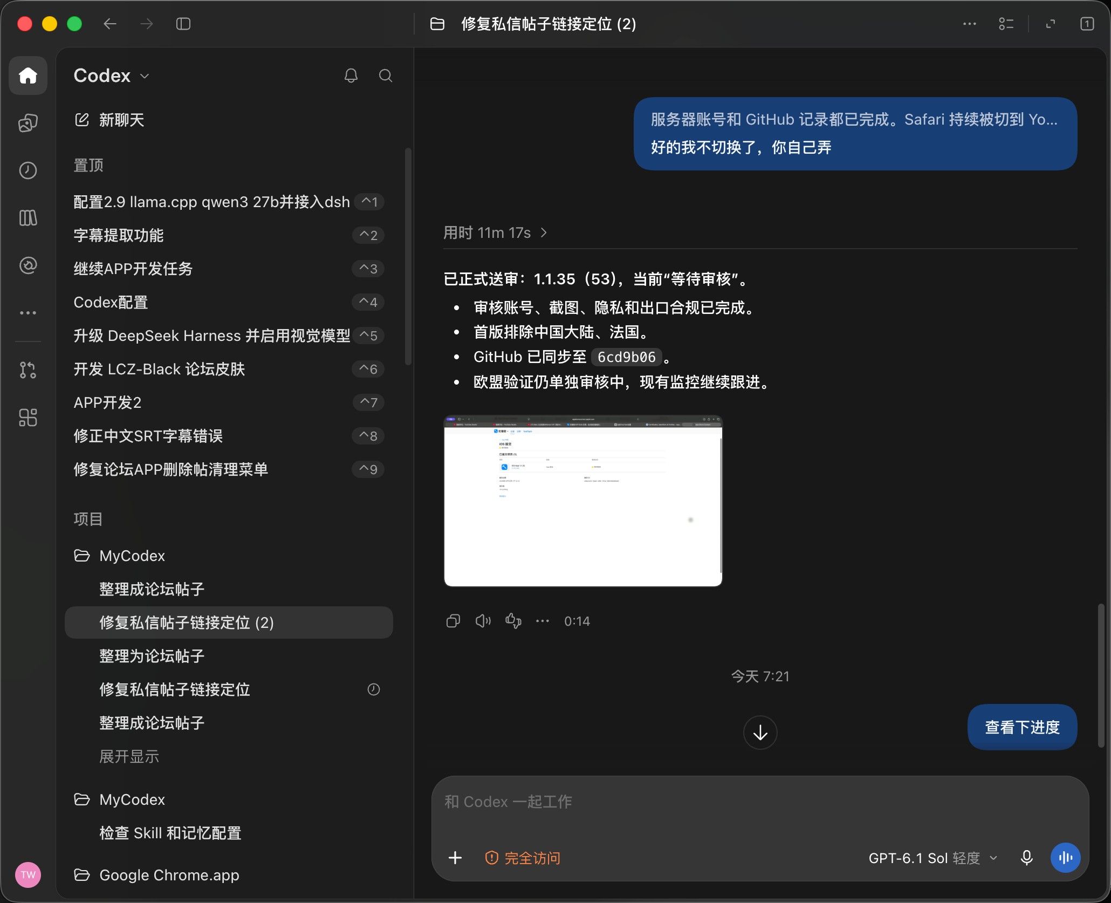Click the task list icon in title bar

tap(1006, 24)
